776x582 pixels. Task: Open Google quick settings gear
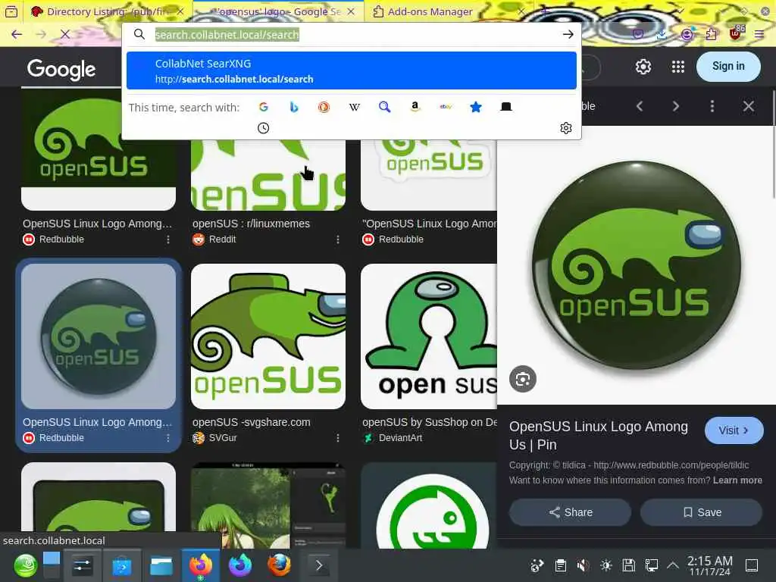click(643, 67)
